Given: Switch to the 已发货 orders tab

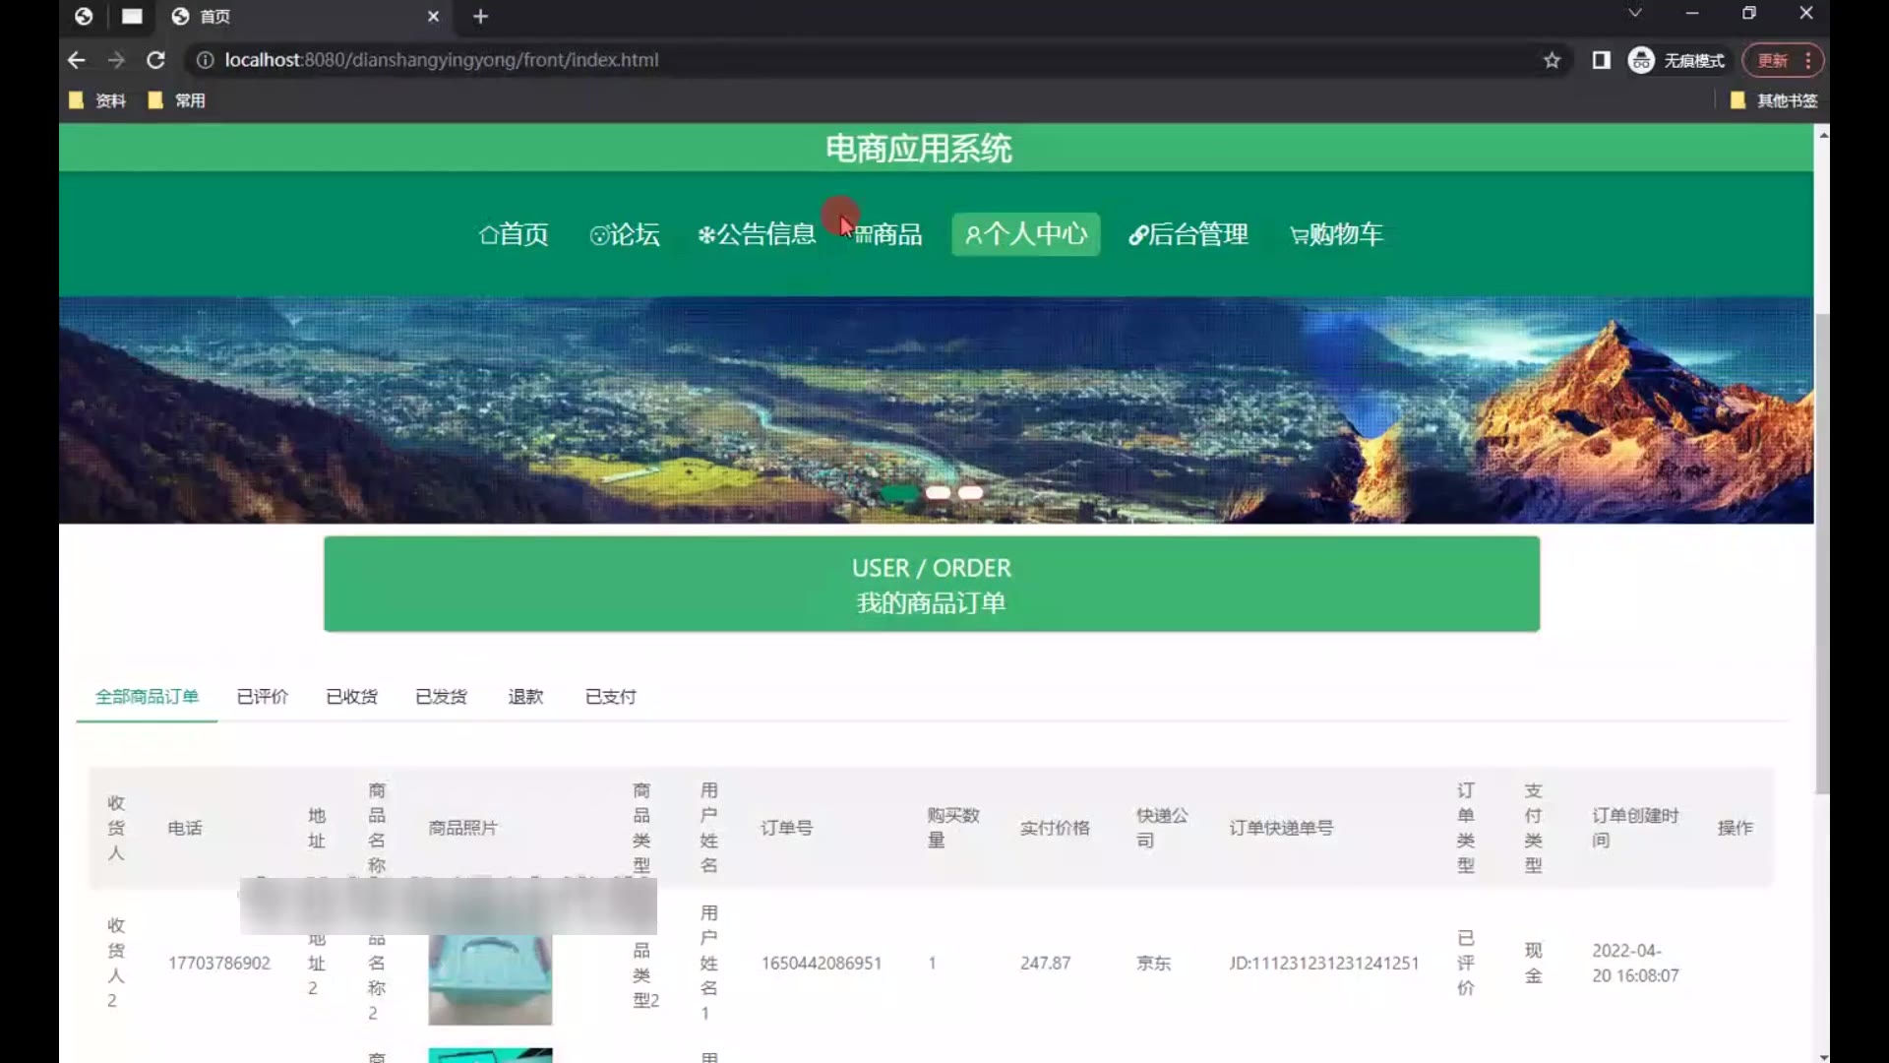Looking at the screenshot, I should pos(441,697).
